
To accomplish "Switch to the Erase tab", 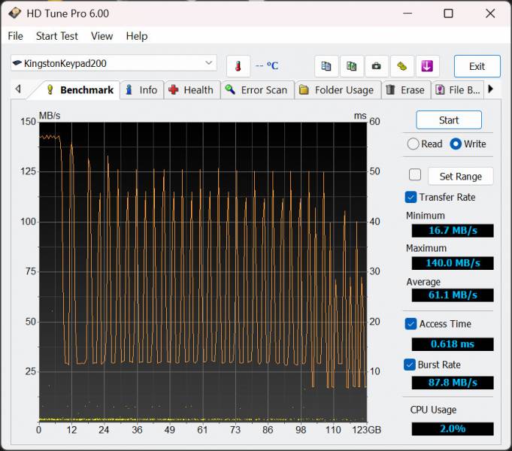I will pos(406,89).
